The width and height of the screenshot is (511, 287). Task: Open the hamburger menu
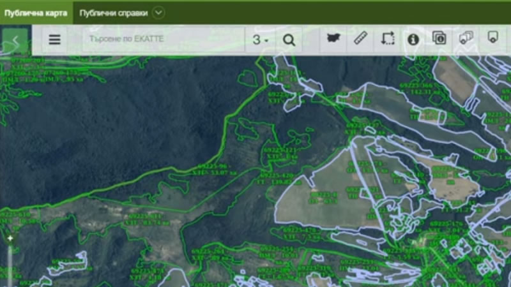[x=55, y=40]
